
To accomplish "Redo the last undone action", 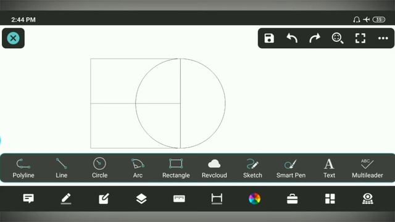I will [315, 38].
